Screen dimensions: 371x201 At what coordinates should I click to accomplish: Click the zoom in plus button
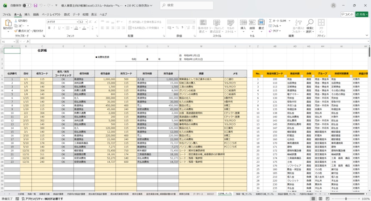[x=359, y=199]
